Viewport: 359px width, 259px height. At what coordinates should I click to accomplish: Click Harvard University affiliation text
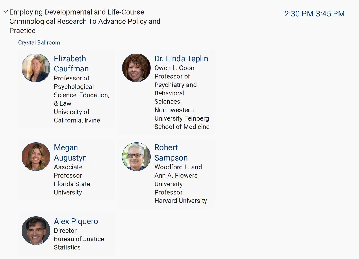(181, 201)
